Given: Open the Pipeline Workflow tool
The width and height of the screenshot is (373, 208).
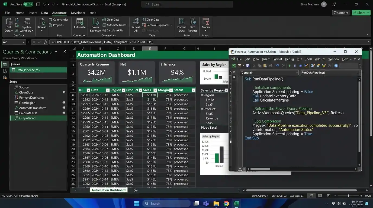Looking at the screenshot, I should point(27,25).
